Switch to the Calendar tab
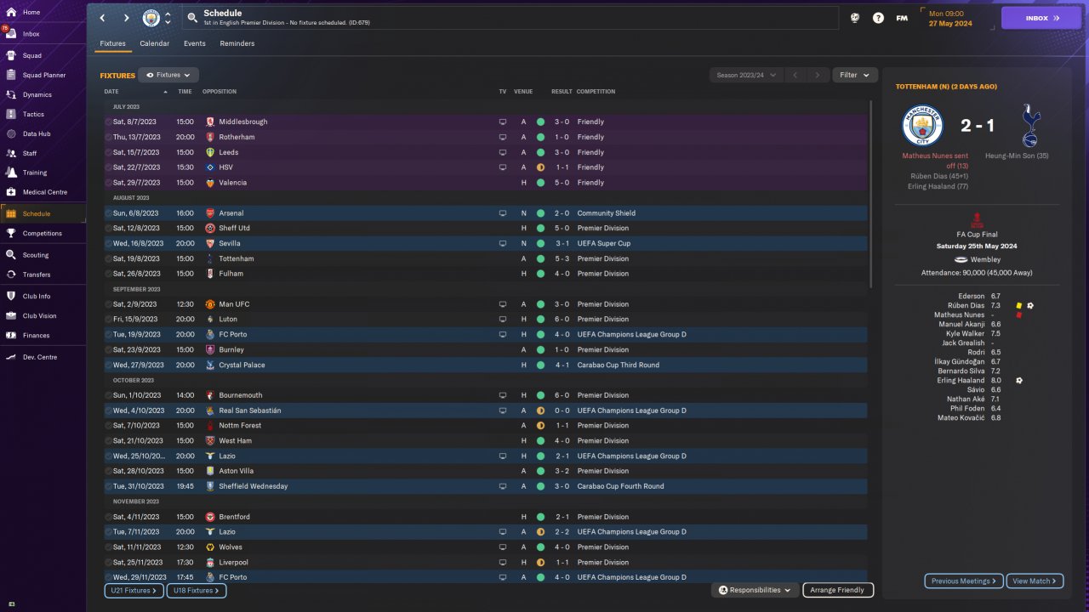1089x612 pixels. [154, 43]
